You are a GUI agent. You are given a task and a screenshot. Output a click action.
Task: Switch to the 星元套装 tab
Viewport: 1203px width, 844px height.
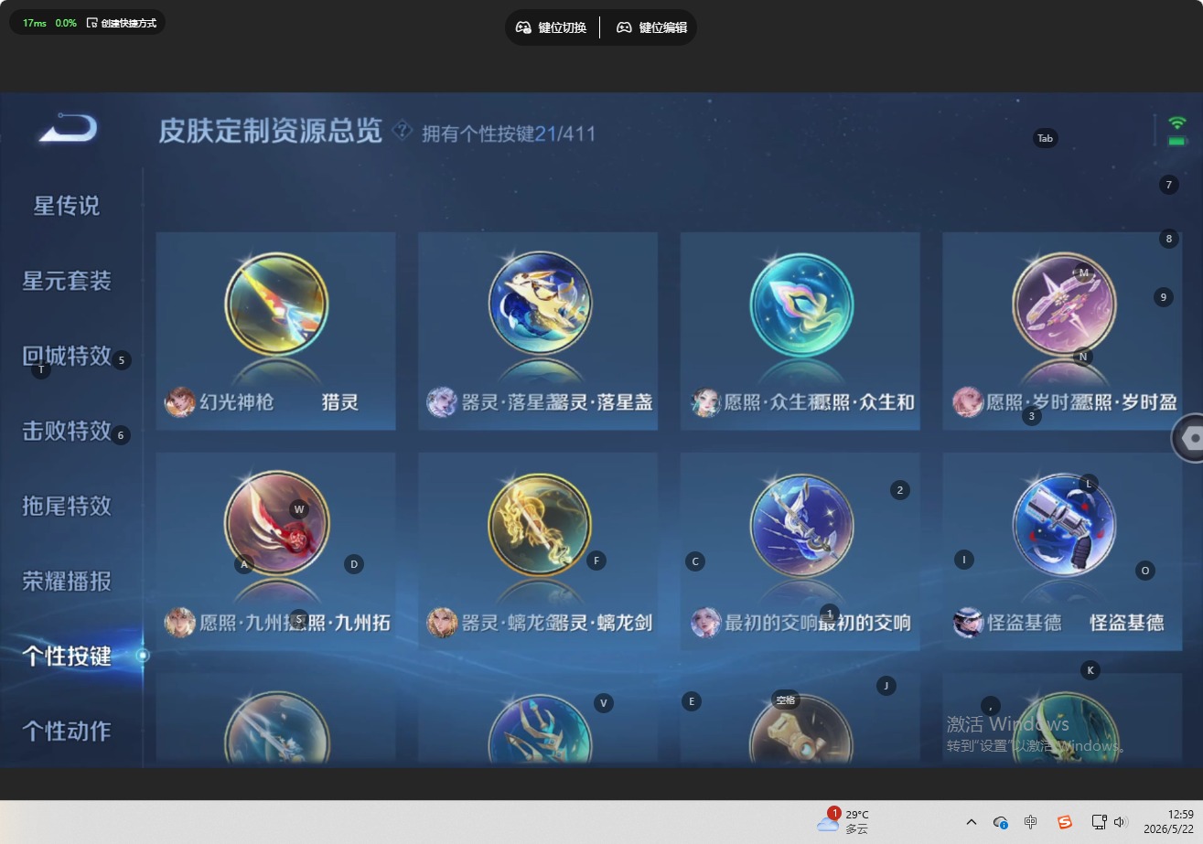click(67, 281)
